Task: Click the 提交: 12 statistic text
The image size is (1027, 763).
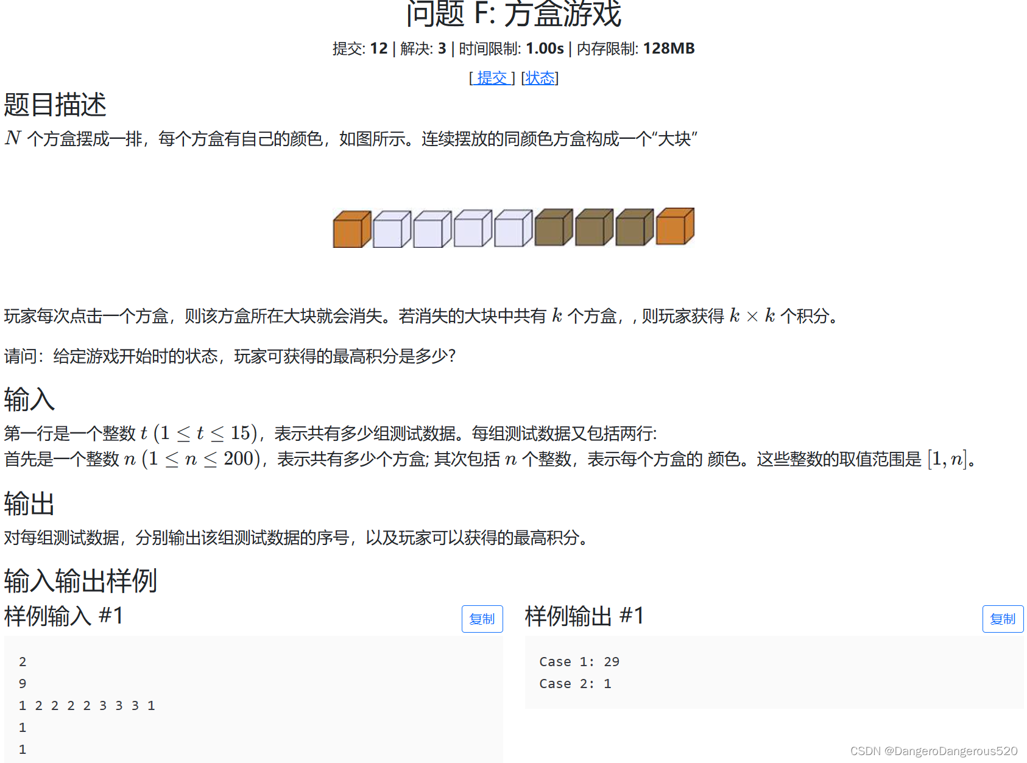Action: click(360, 48)
